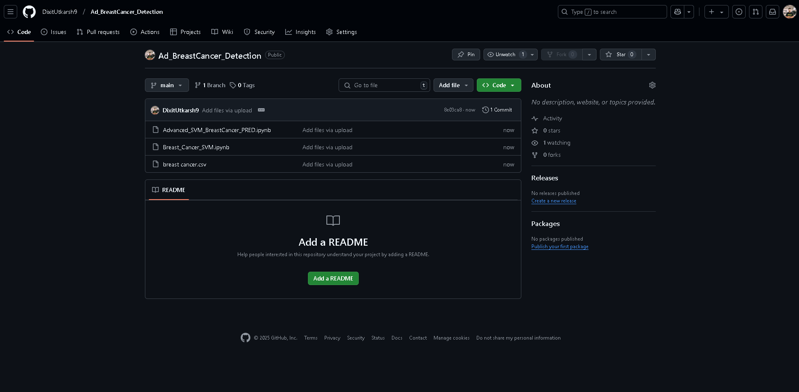Switch to the Issues tab

[x=53, y=32]
